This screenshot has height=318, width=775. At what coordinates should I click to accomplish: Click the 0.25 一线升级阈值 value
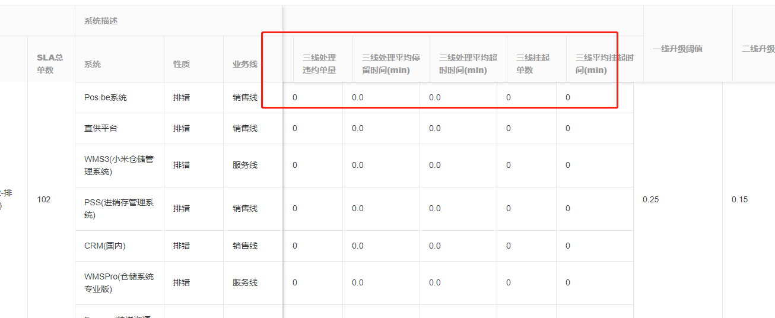click(651, 200)
